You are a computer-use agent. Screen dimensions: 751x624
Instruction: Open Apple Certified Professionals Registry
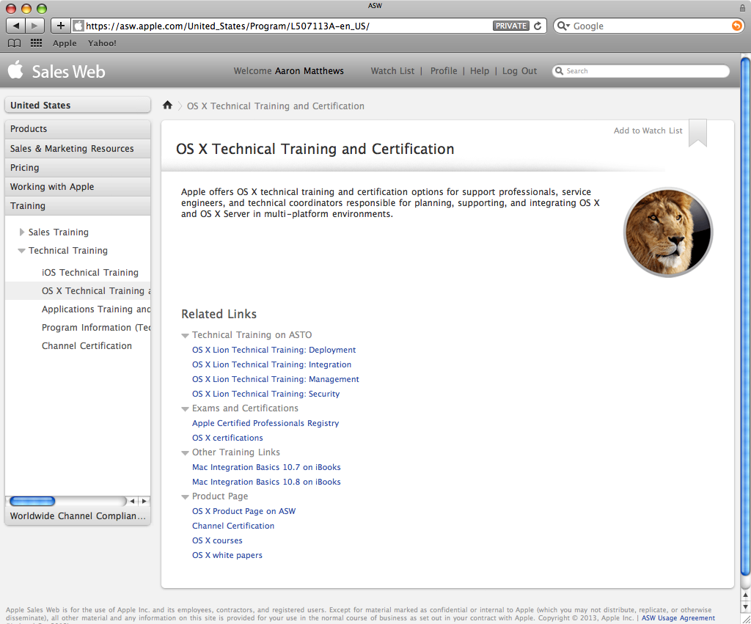[x=265, y=423]
